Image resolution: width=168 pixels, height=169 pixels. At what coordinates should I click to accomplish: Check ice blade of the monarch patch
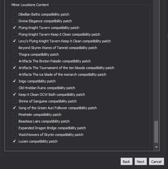pyautogui.click(x=14, y=74)
